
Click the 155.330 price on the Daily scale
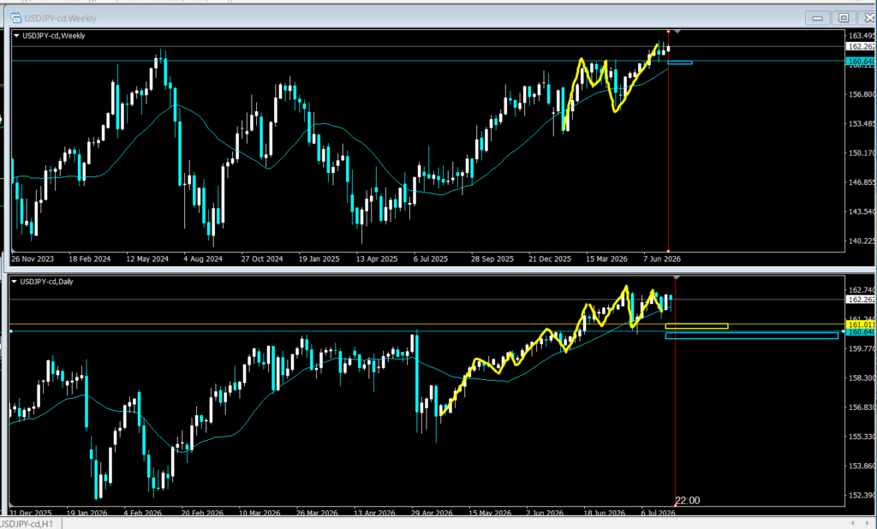862,437
